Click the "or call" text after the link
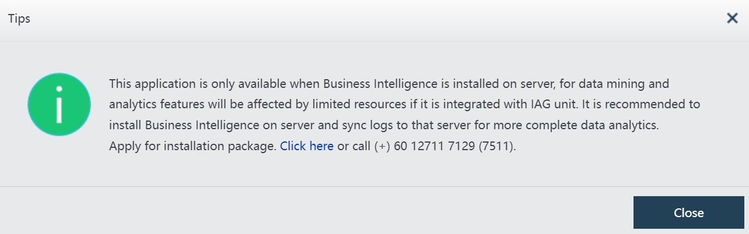749x234 pixels. tap(353, 146)
